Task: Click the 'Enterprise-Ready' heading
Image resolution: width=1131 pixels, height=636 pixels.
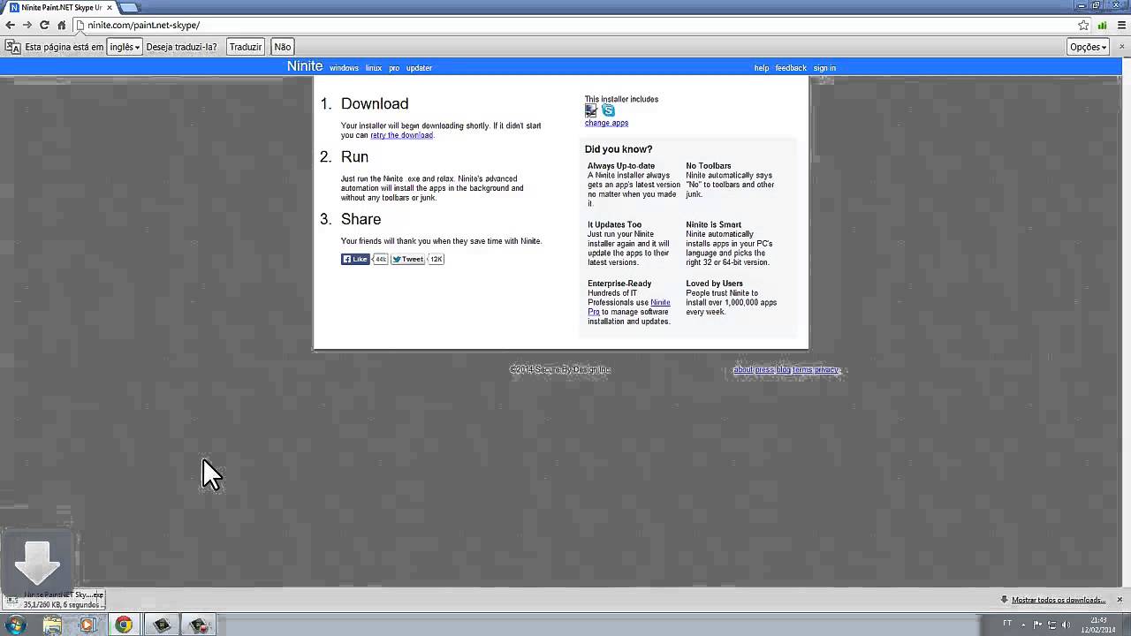Action: tap(619, 284)
